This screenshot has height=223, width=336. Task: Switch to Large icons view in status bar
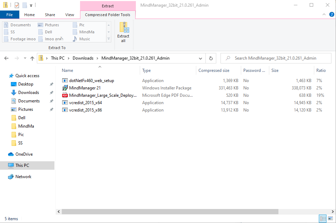pos(330,218)
